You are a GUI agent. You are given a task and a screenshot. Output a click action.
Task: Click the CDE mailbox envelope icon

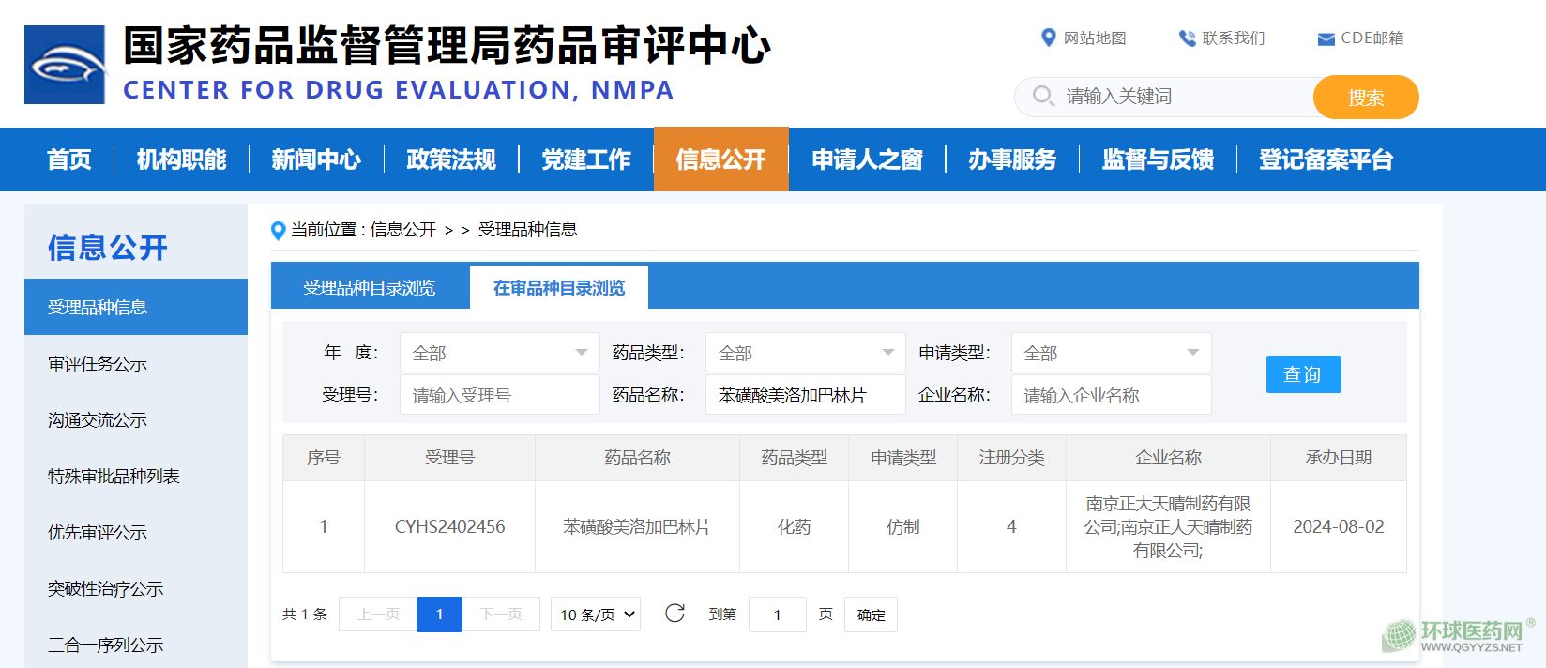point(1326,38)
